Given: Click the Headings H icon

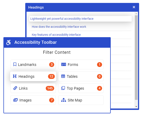Looking at the screenshot, I should [15, 76].
